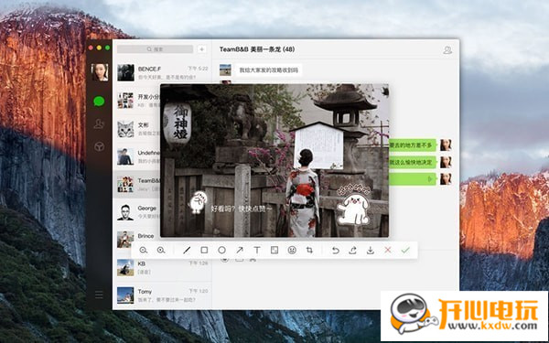Viewport: 549px width, 343px height.
Task: Click the TeamB&B 美丽一条龙 (48) title
Action: [257, 49]
